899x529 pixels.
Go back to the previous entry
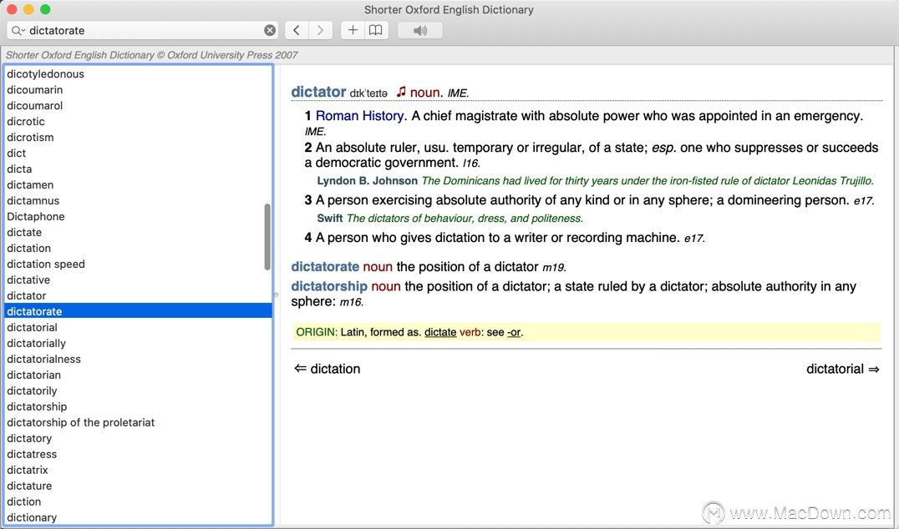[x=297, y=30]
